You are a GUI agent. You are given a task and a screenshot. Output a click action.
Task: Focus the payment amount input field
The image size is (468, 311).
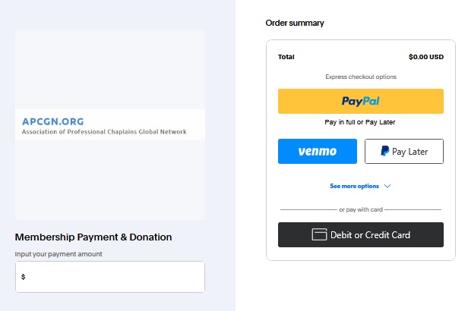114,277
